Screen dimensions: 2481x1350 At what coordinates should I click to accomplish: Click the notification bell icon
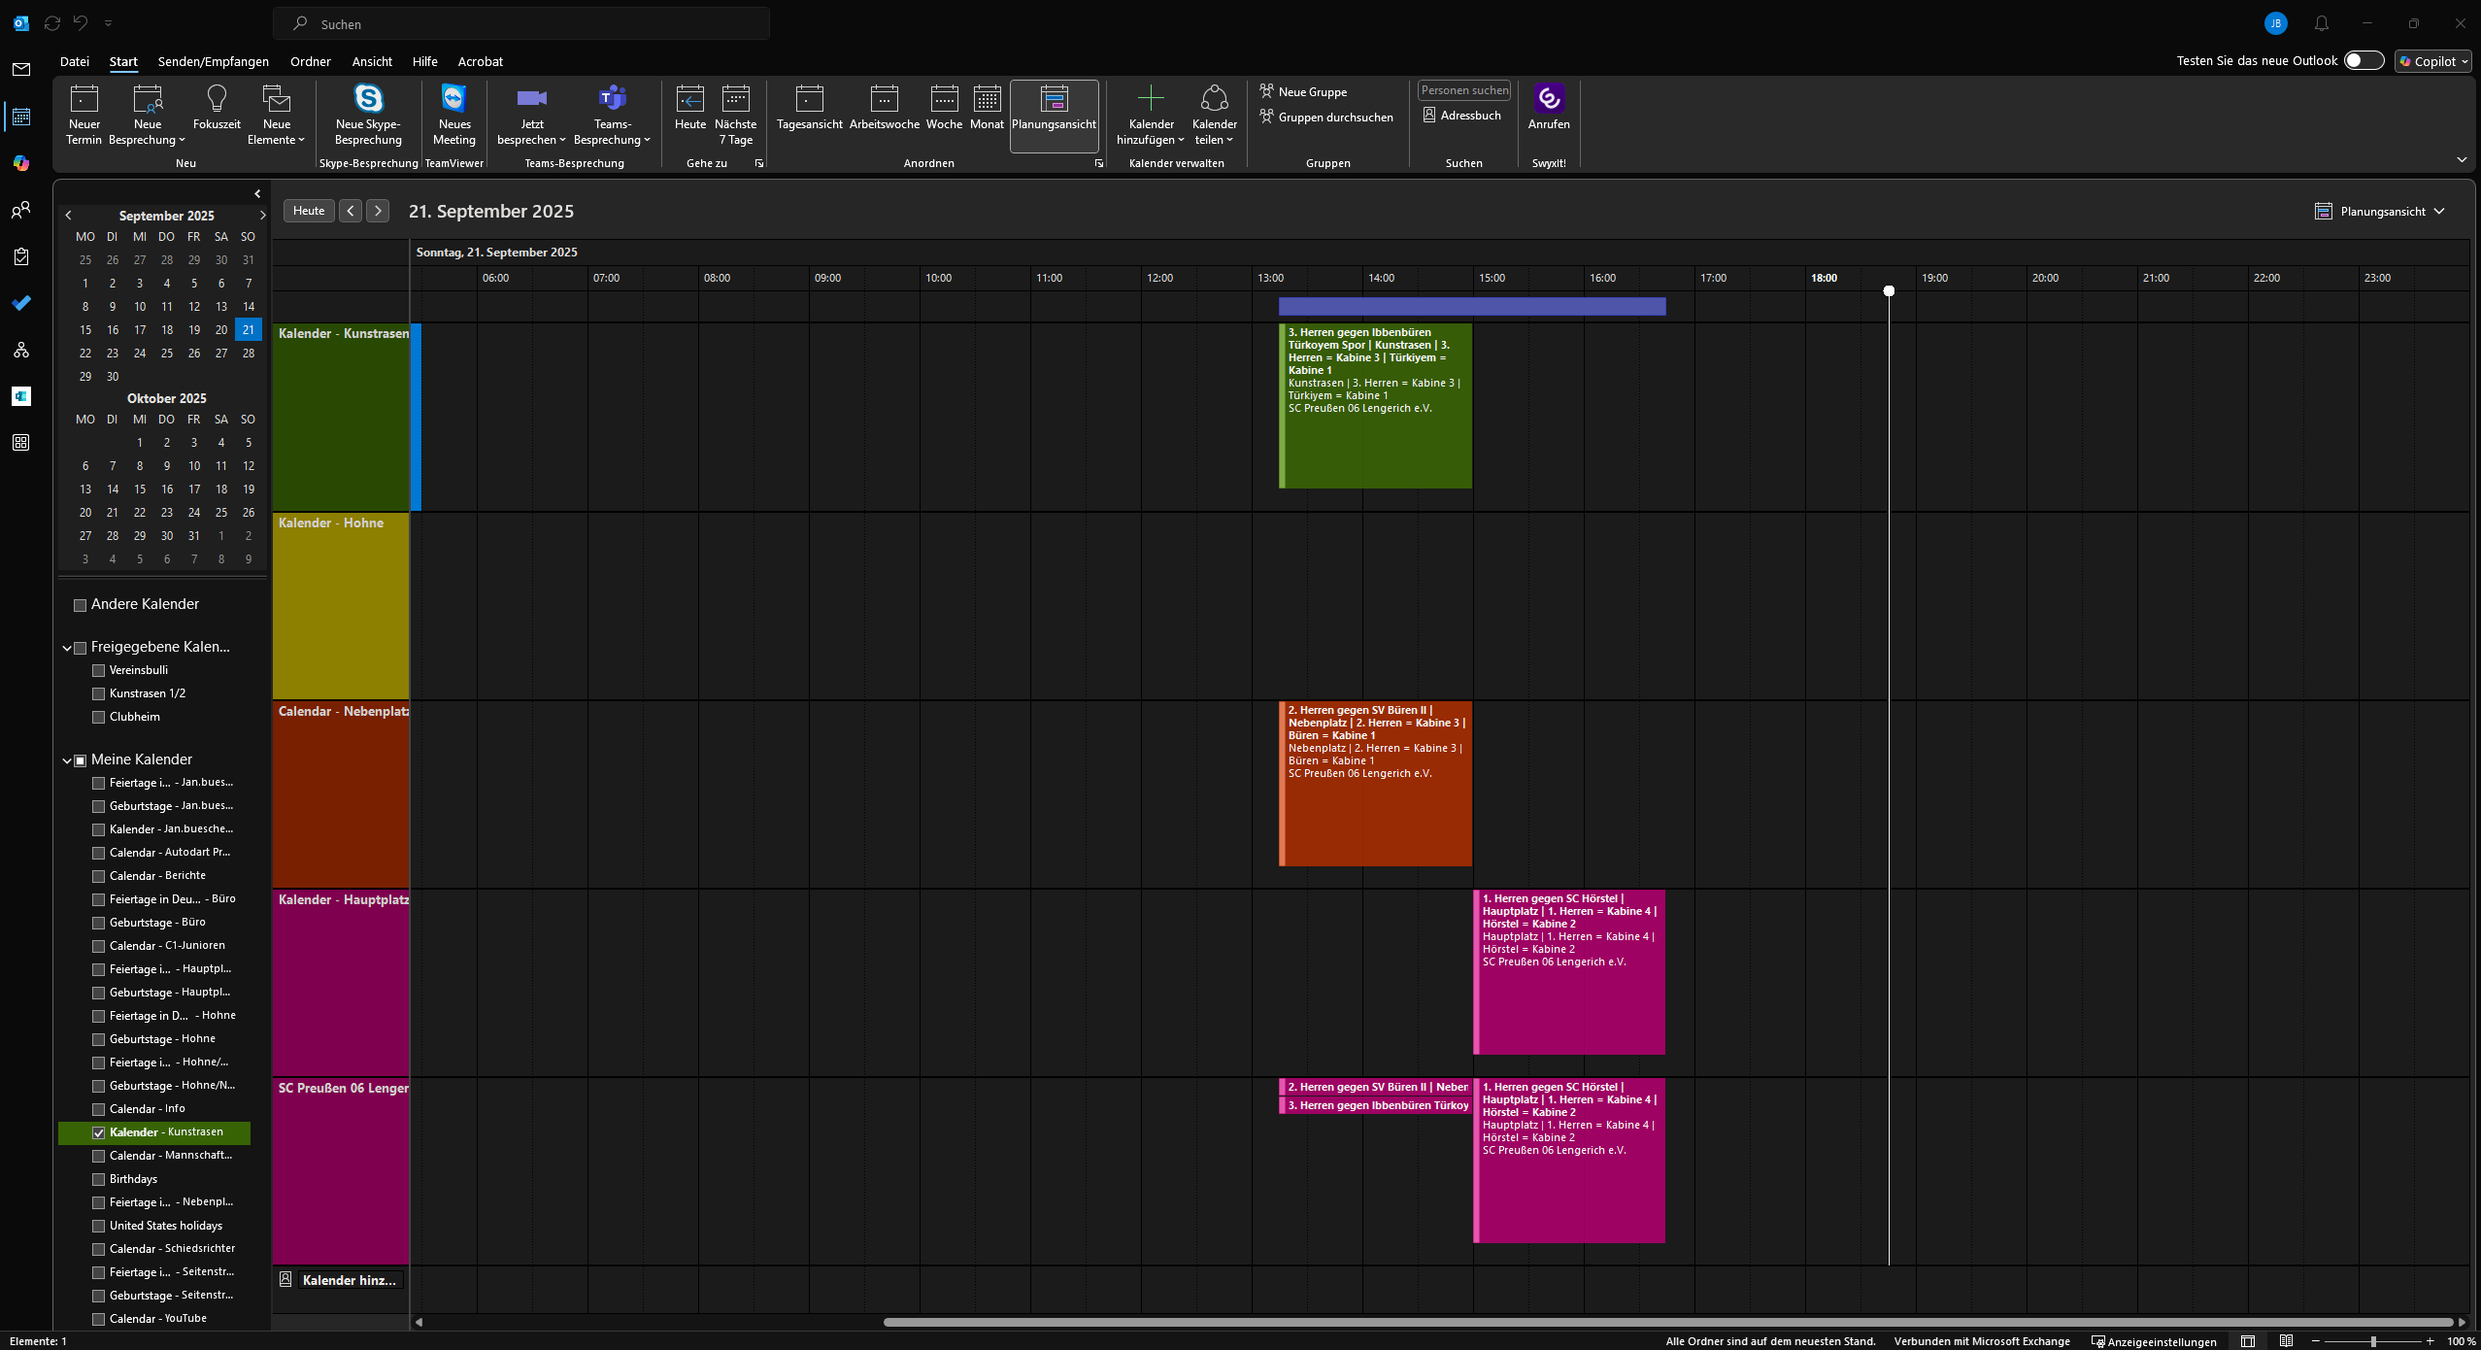click(2321, 23)
